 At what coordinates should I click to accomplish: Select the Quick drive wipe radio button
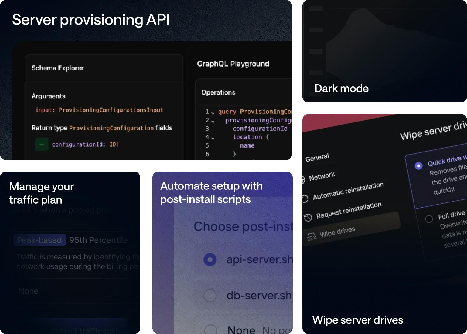418,166
